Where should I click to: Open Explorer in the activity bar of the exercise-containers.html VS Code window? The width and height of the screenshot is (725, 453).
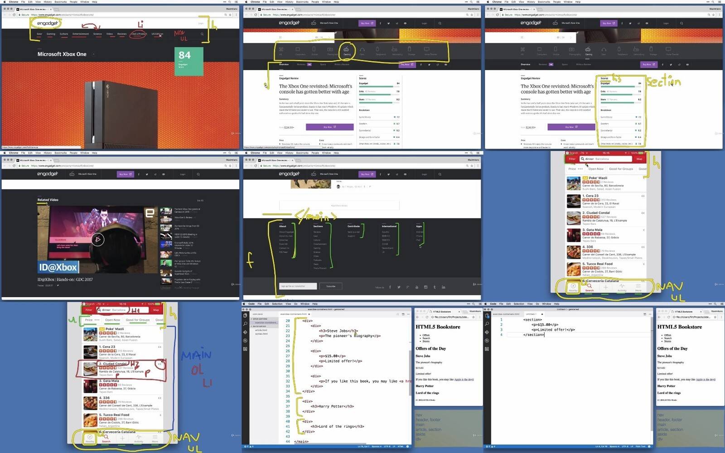245,316
